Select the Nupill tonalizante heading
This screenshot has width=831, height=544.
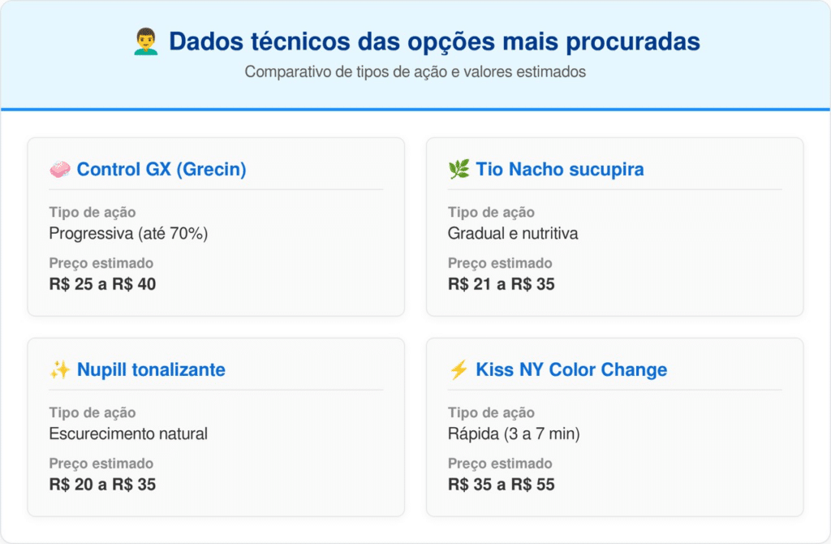(151, 370)
